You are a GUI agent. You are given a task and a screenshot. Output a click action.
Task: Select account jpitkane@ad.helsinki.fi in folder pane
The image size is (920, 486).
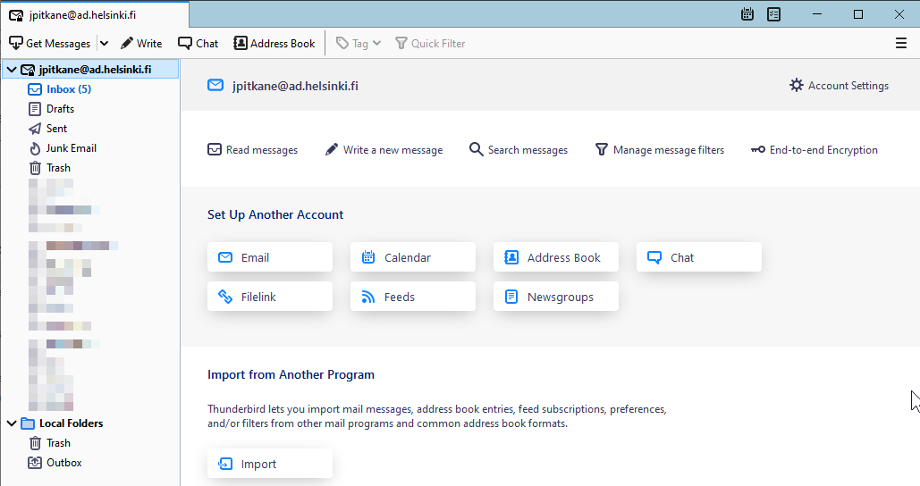point(90,69)
